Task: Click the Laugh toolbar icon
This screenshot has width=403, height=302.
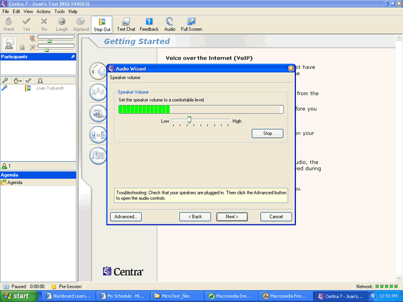Action: [62, 24]
